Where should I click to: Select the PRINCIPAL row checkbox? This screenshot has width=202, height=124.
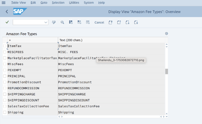click(5, 76)
